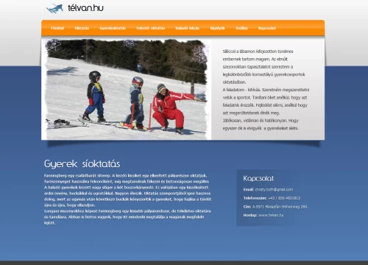
Task: Click the dark footer bar
Action: pos(184,263)
